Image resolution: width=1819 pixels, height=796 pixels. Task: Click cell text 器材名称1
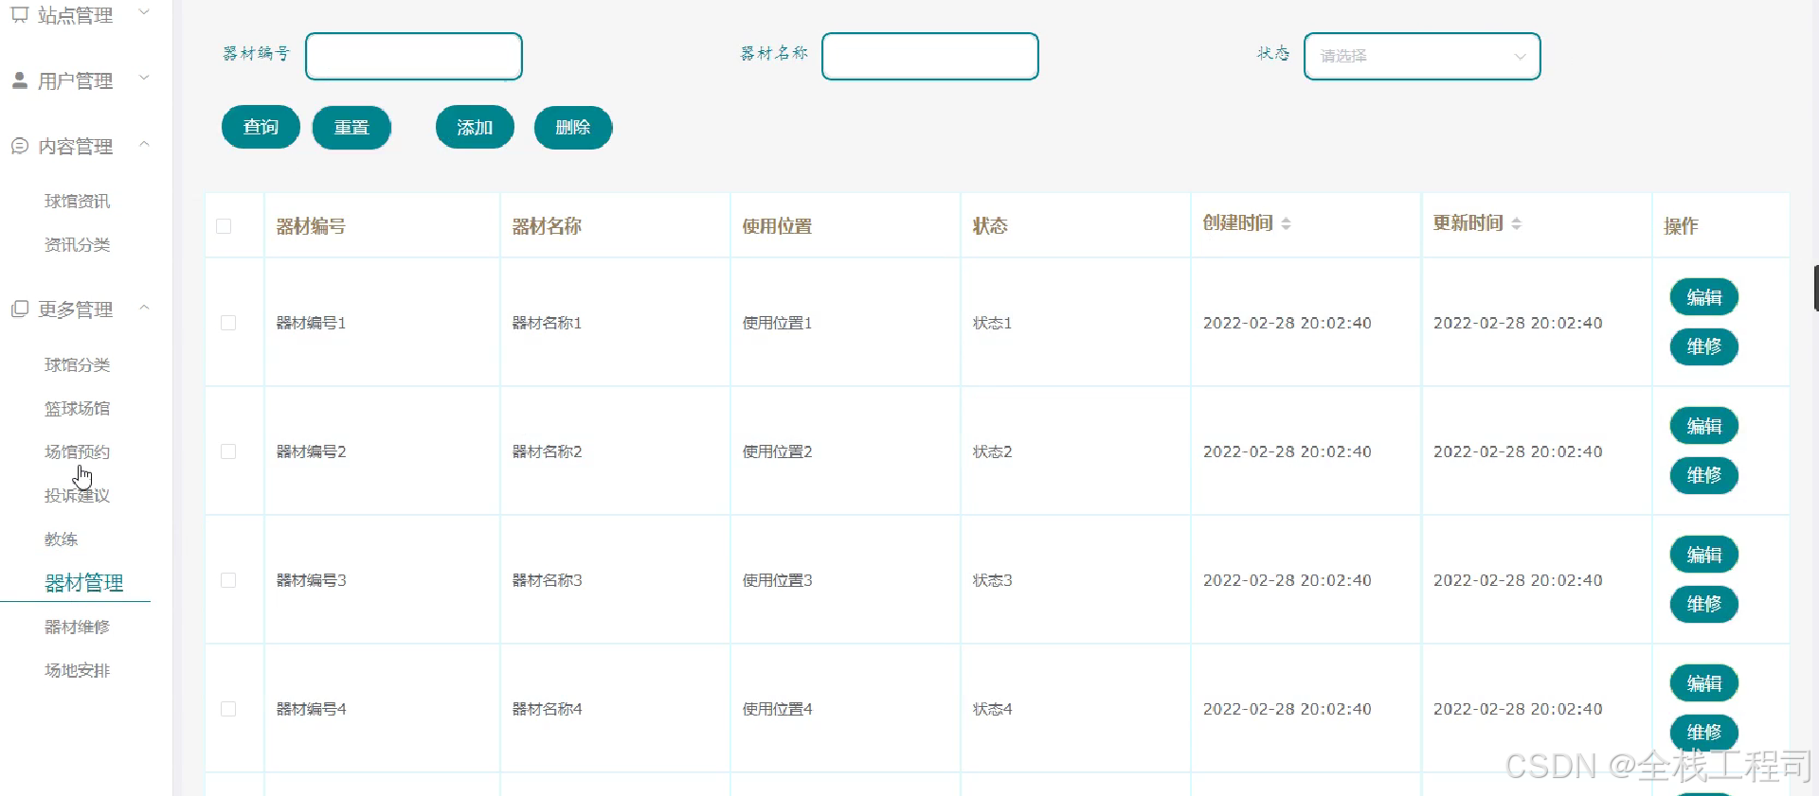(547, 323)
